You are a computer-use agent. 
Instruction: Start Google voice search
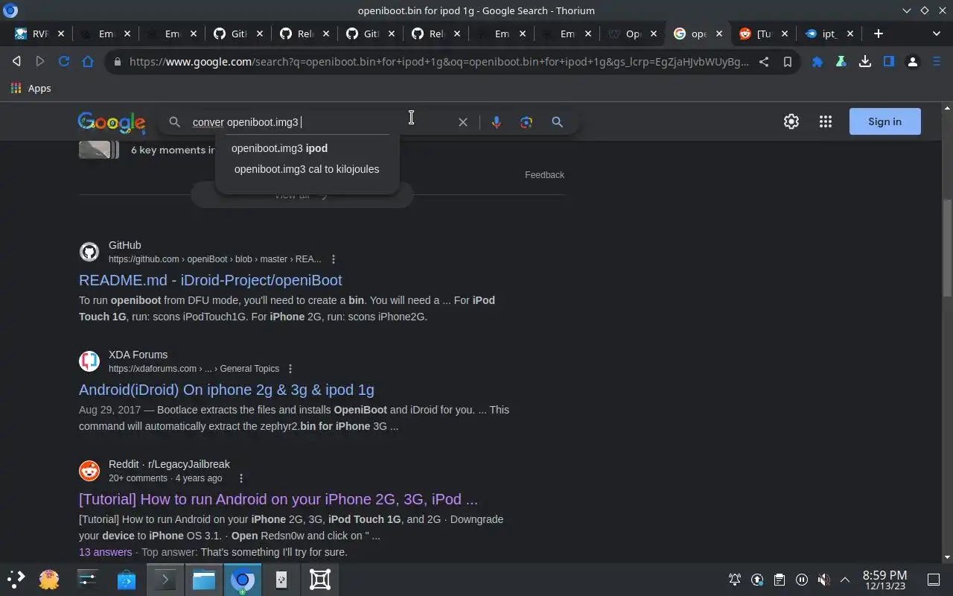tap(497, 122)
